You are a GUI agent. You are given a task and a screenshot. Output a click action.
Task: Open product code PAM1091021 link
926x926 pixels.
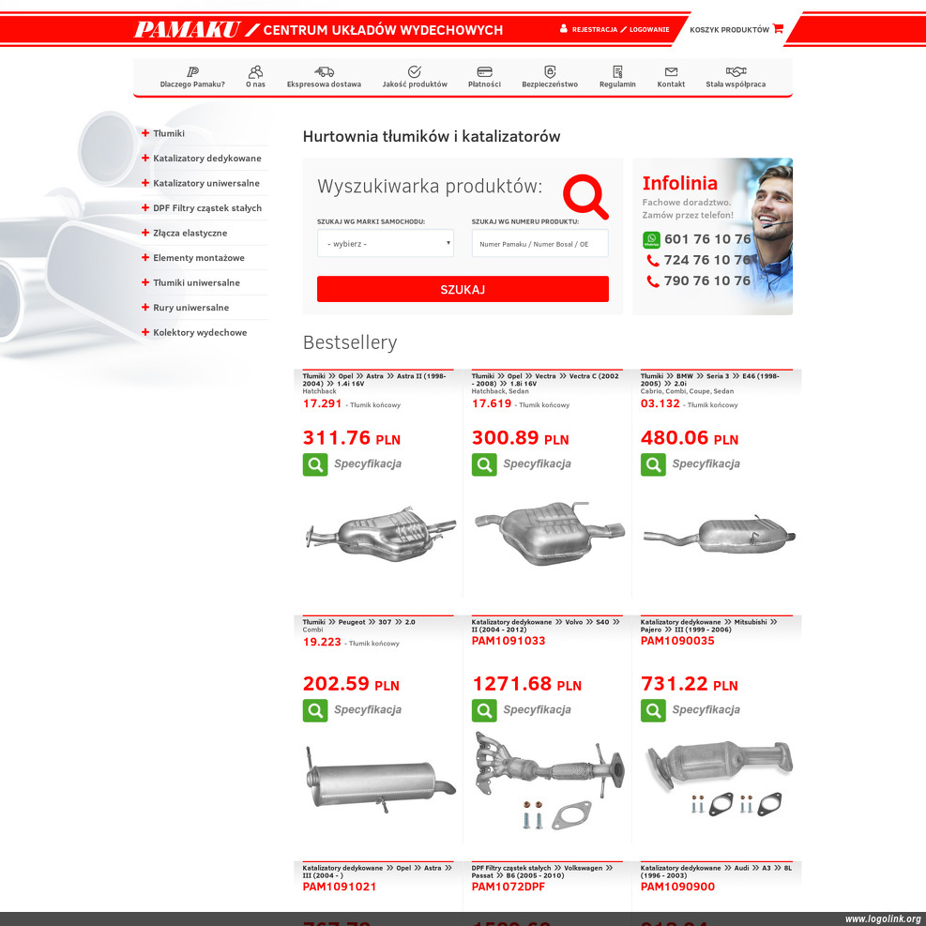click(340, 887)
